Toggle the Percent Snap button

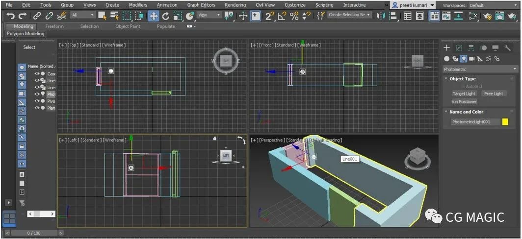pos(294,16)
